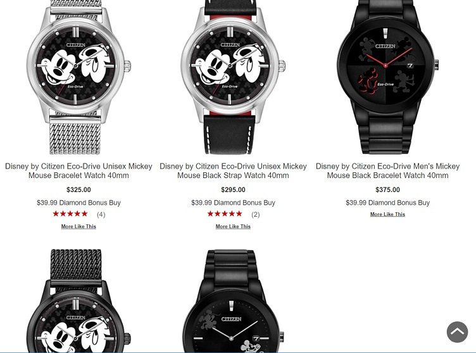Open the black strap Mickey watch image
Image resolution: width=476 pixels, height=353 pixels.
click(x=233, y=77)
